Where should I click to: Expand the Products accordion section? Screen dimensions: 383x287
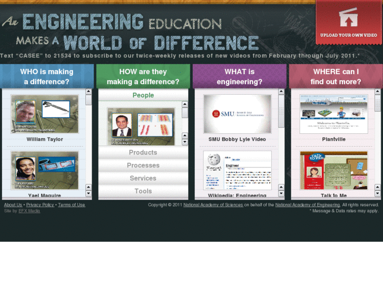(143, 152)
